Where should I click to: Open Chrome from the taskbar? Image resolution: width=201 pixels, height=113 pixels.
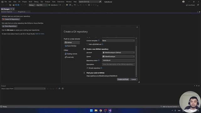tap(100, 110)
